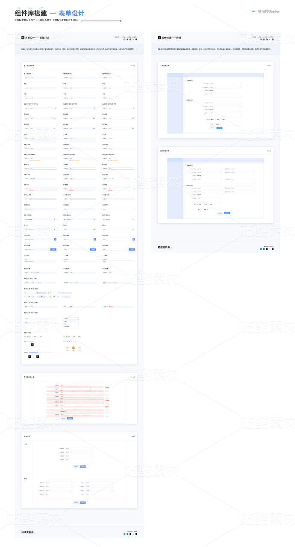Click the range slider's right handle
Screen dimensions: 295x547
[x=38, y=352]
